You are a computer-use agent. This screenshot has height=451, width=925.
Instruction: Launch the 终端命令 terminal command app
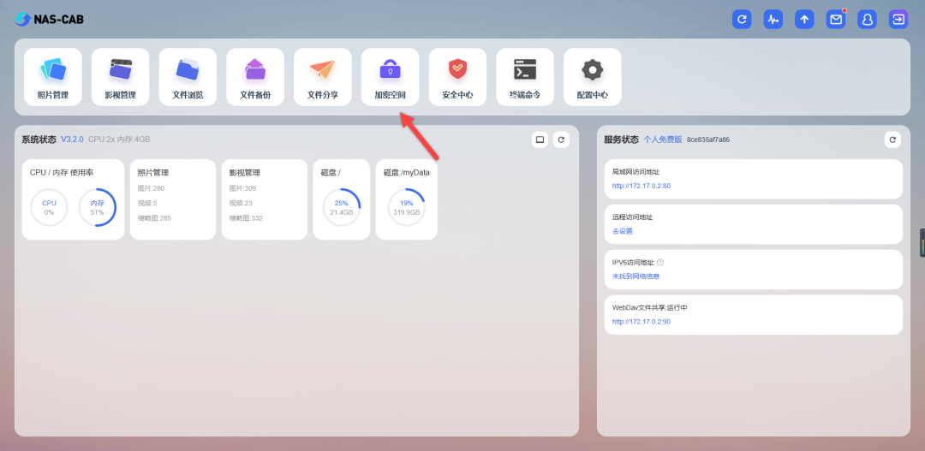[525, 77]
